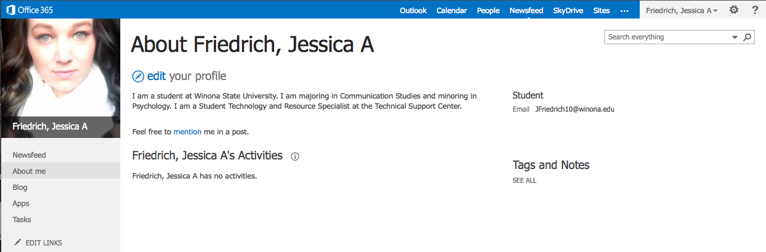This screenshot has height=252, width=766.
Task: Click the Office 365 logo
Action: coord(29,10)
